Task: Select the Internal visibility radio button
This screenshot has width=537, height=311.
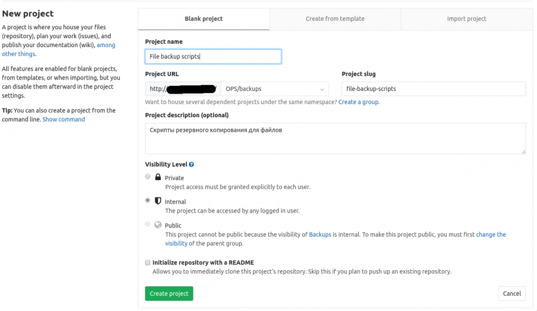Action: [147, 200]
